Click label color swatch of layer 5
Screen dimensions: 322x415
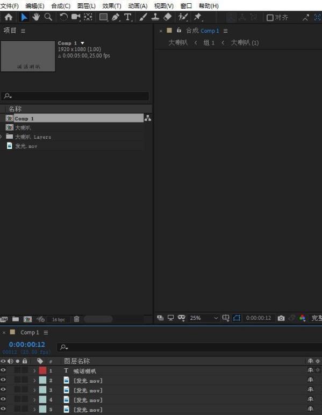pos(42,409)
